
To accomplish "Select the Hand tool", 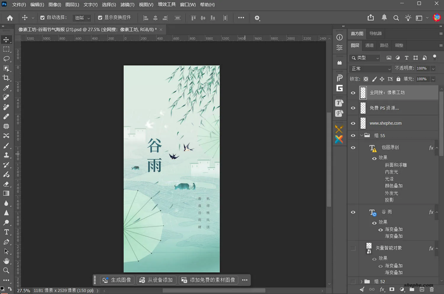I will click(x=6, y=261).
